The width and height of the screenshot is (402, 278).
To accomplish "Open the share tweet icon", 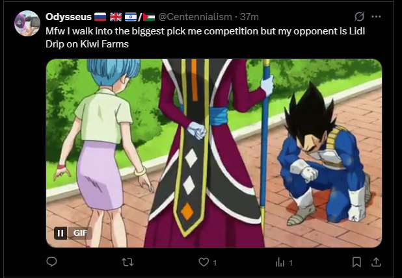I will (375, 262).
